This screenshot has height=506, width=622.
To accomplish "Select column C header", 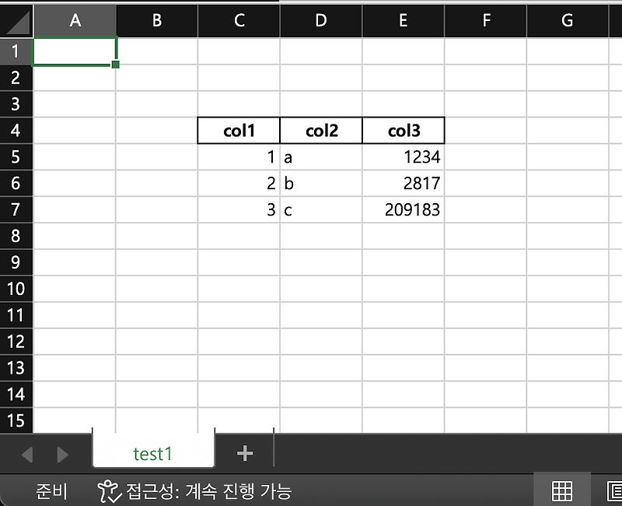I will [x=239, y=20].
